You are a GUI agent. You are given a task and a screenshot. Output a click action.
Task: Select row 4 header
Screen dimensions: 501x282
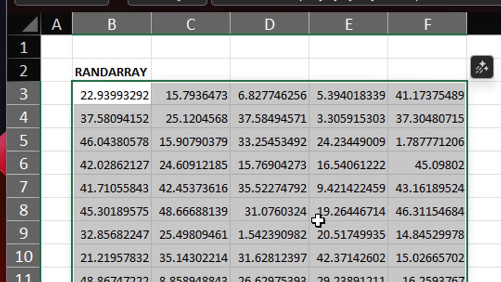[x=24, y=117]
